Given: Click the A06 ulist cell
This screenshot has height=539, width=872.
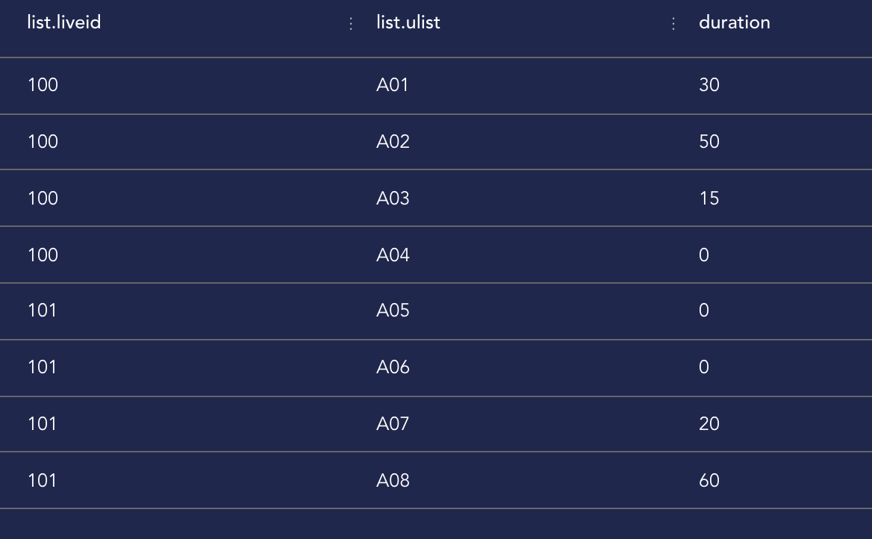Looking at the screenshot, I should 393,367.
